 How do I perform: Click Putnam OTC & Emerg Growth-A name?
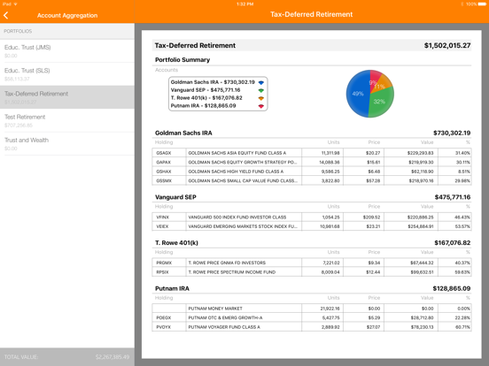(225, 317)
